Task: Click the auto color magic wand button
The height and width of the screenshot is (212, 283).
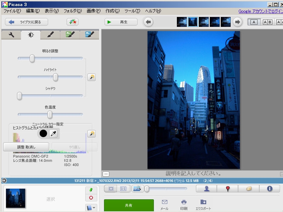Action: coord(92,134)
